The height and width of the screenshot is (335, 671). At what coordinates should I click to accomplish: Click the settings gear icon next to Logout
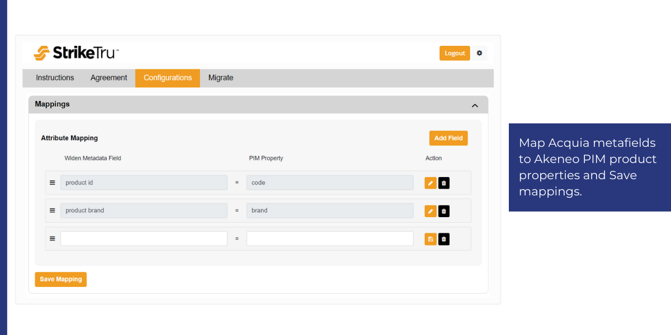(x=479, y=53)
